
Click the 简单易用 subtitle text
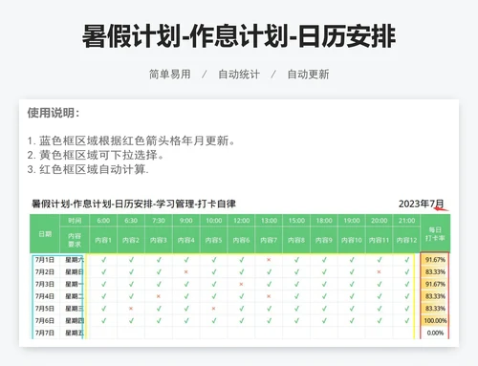(x=169, y=75)
